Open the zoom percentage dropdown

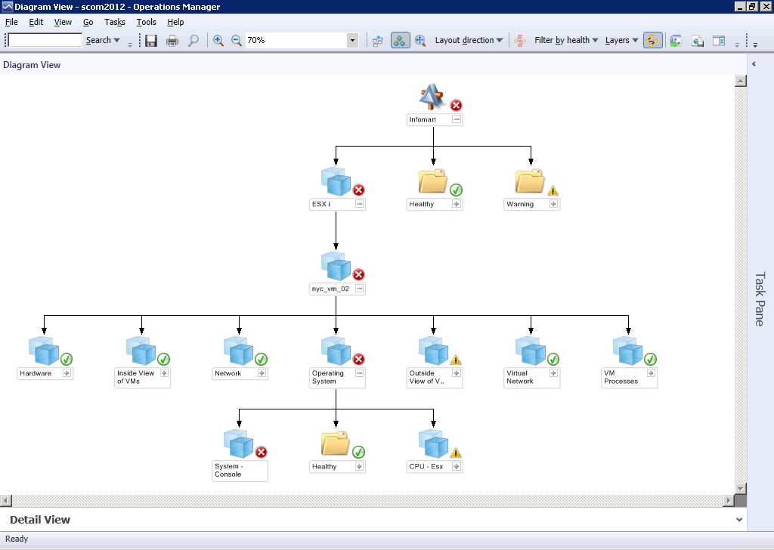click(352, 41)
